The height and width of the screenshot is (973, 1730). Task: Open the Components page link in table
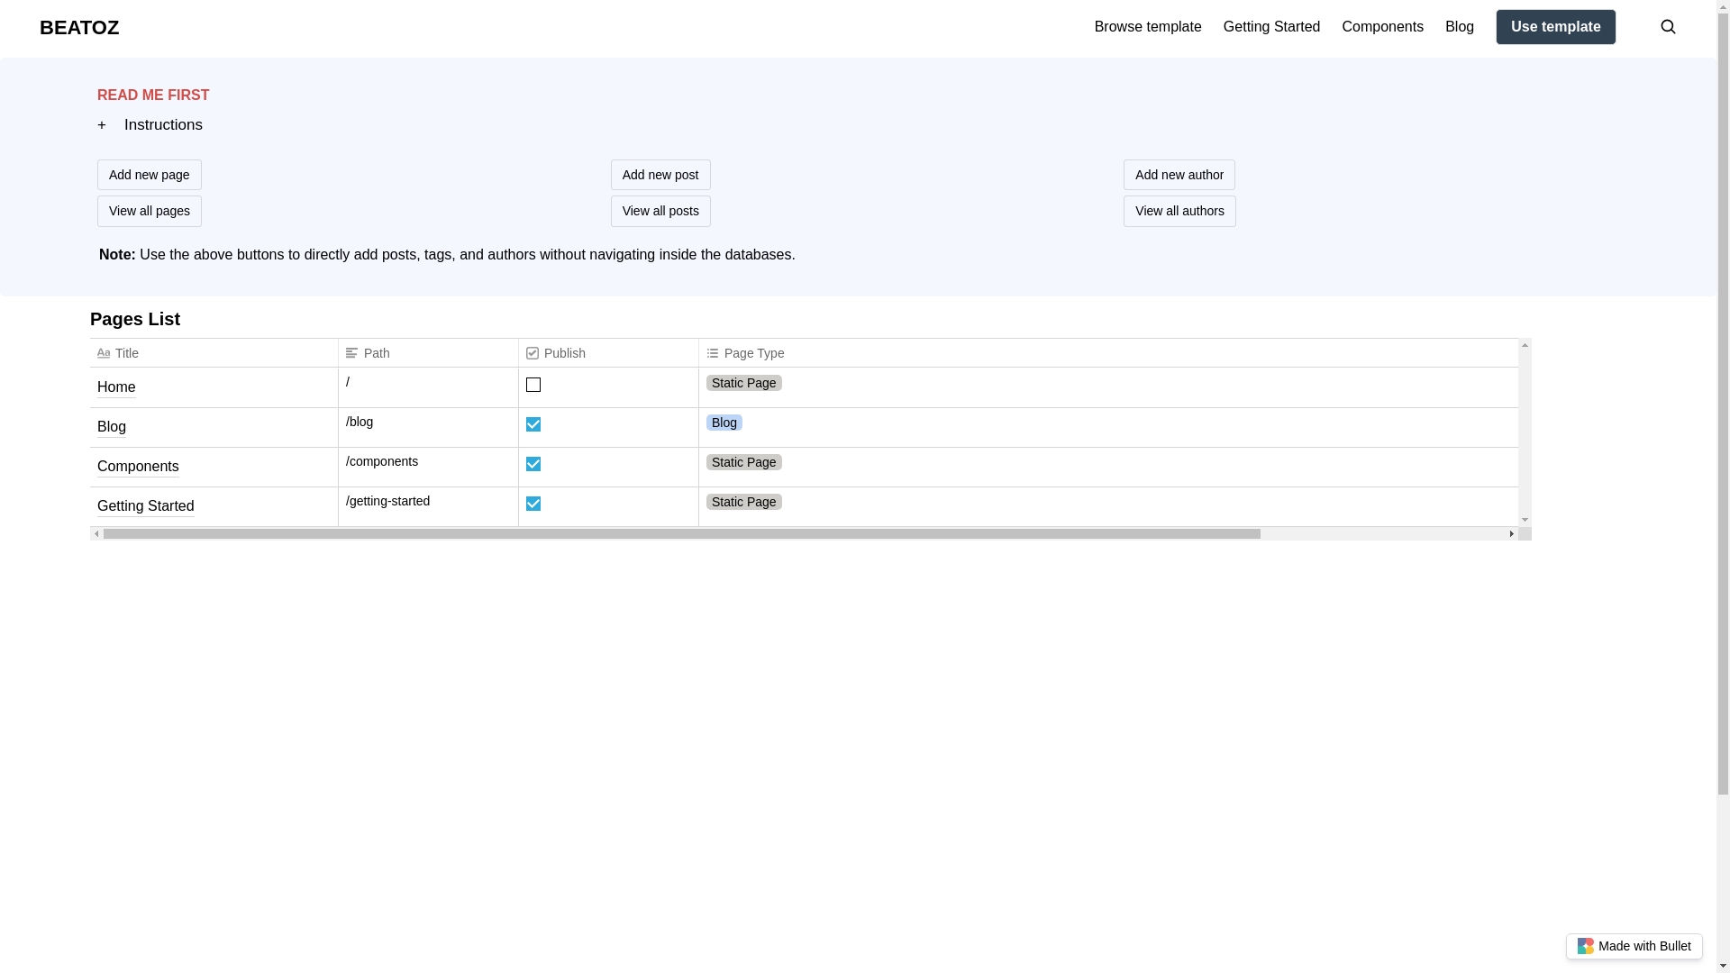[138, 467]
